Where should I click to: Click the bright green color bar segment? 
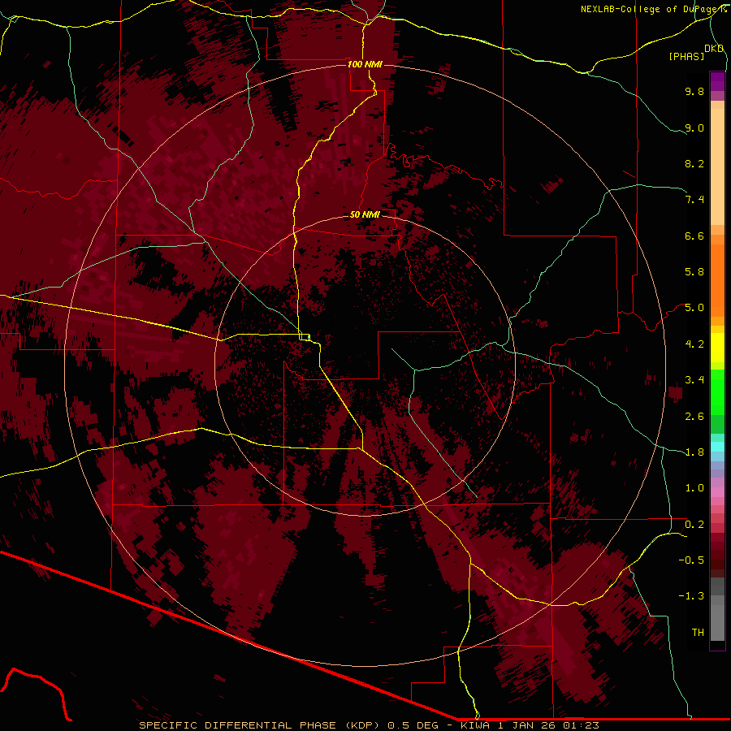click(717, 391)
